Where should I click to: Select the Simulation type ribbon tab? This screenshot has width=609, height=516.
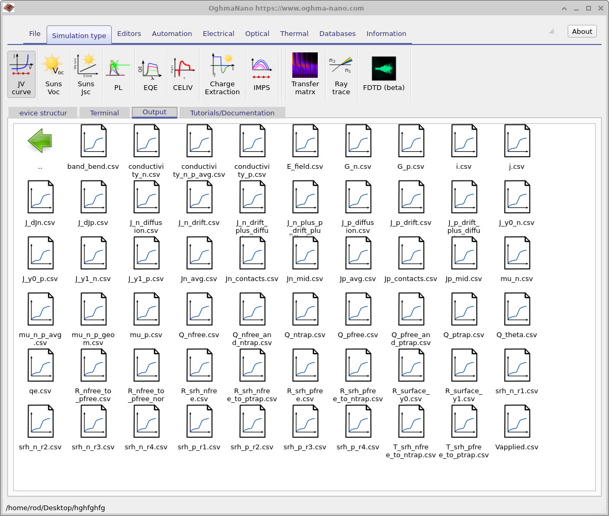click(79, 35)
